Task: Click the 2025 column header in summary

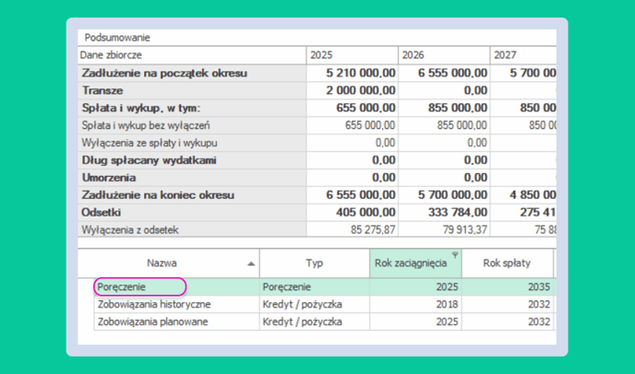Action: tap(352, 55)
